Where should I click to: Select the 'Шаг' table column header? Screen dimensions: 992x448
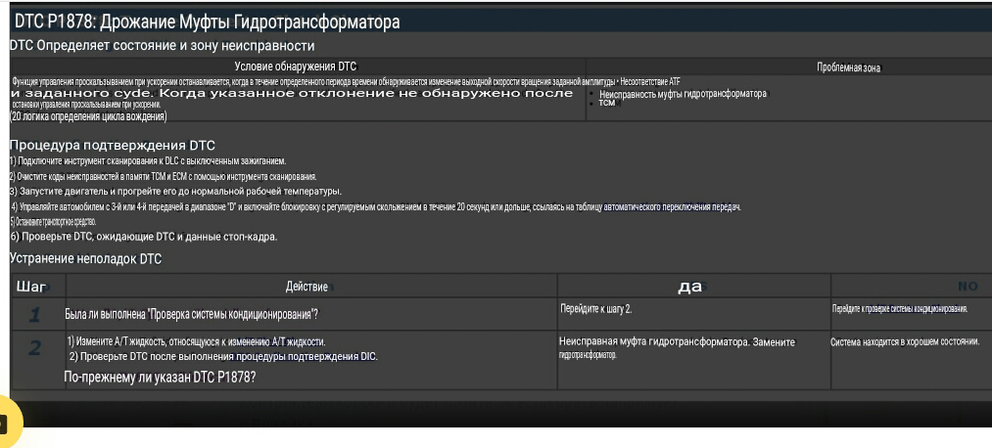[x=32, y=287]
